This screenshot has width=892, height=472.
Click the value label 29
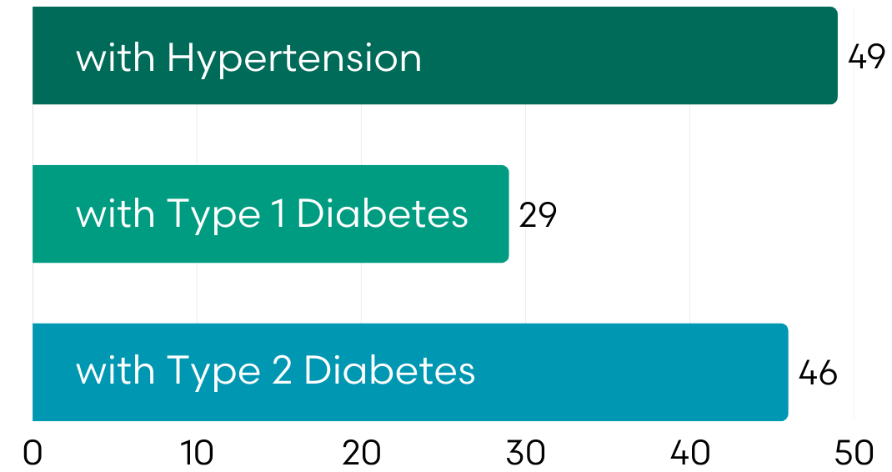tap(538, 215)
